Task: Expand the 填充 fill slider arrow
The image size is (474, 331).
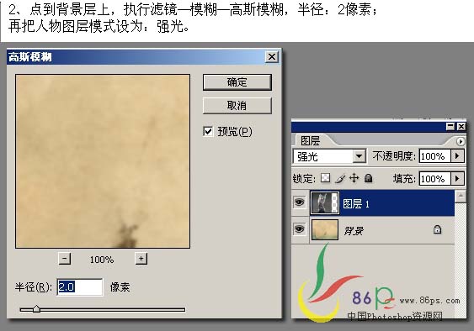Action: 457,179
